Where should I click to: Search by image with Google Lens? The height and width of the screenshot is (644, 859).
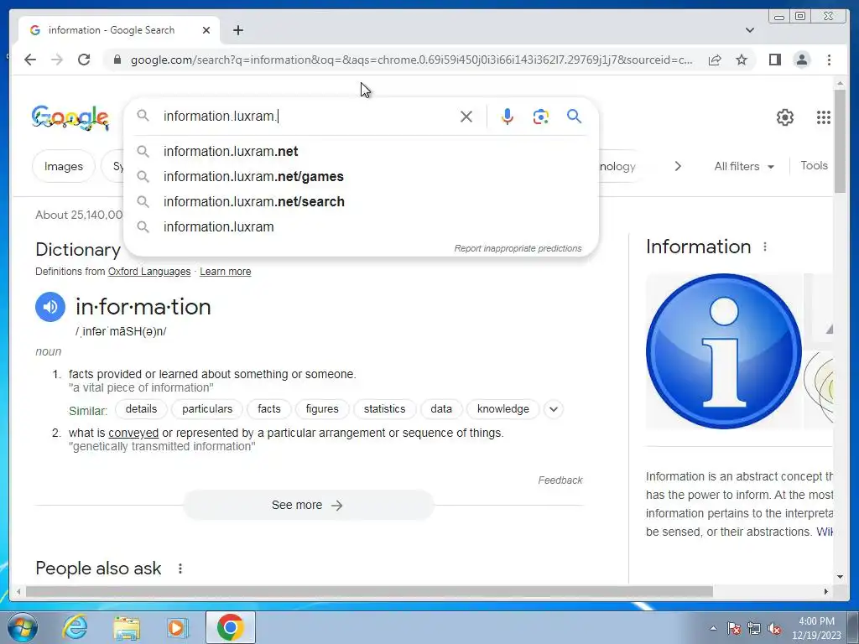pos(541,117)
